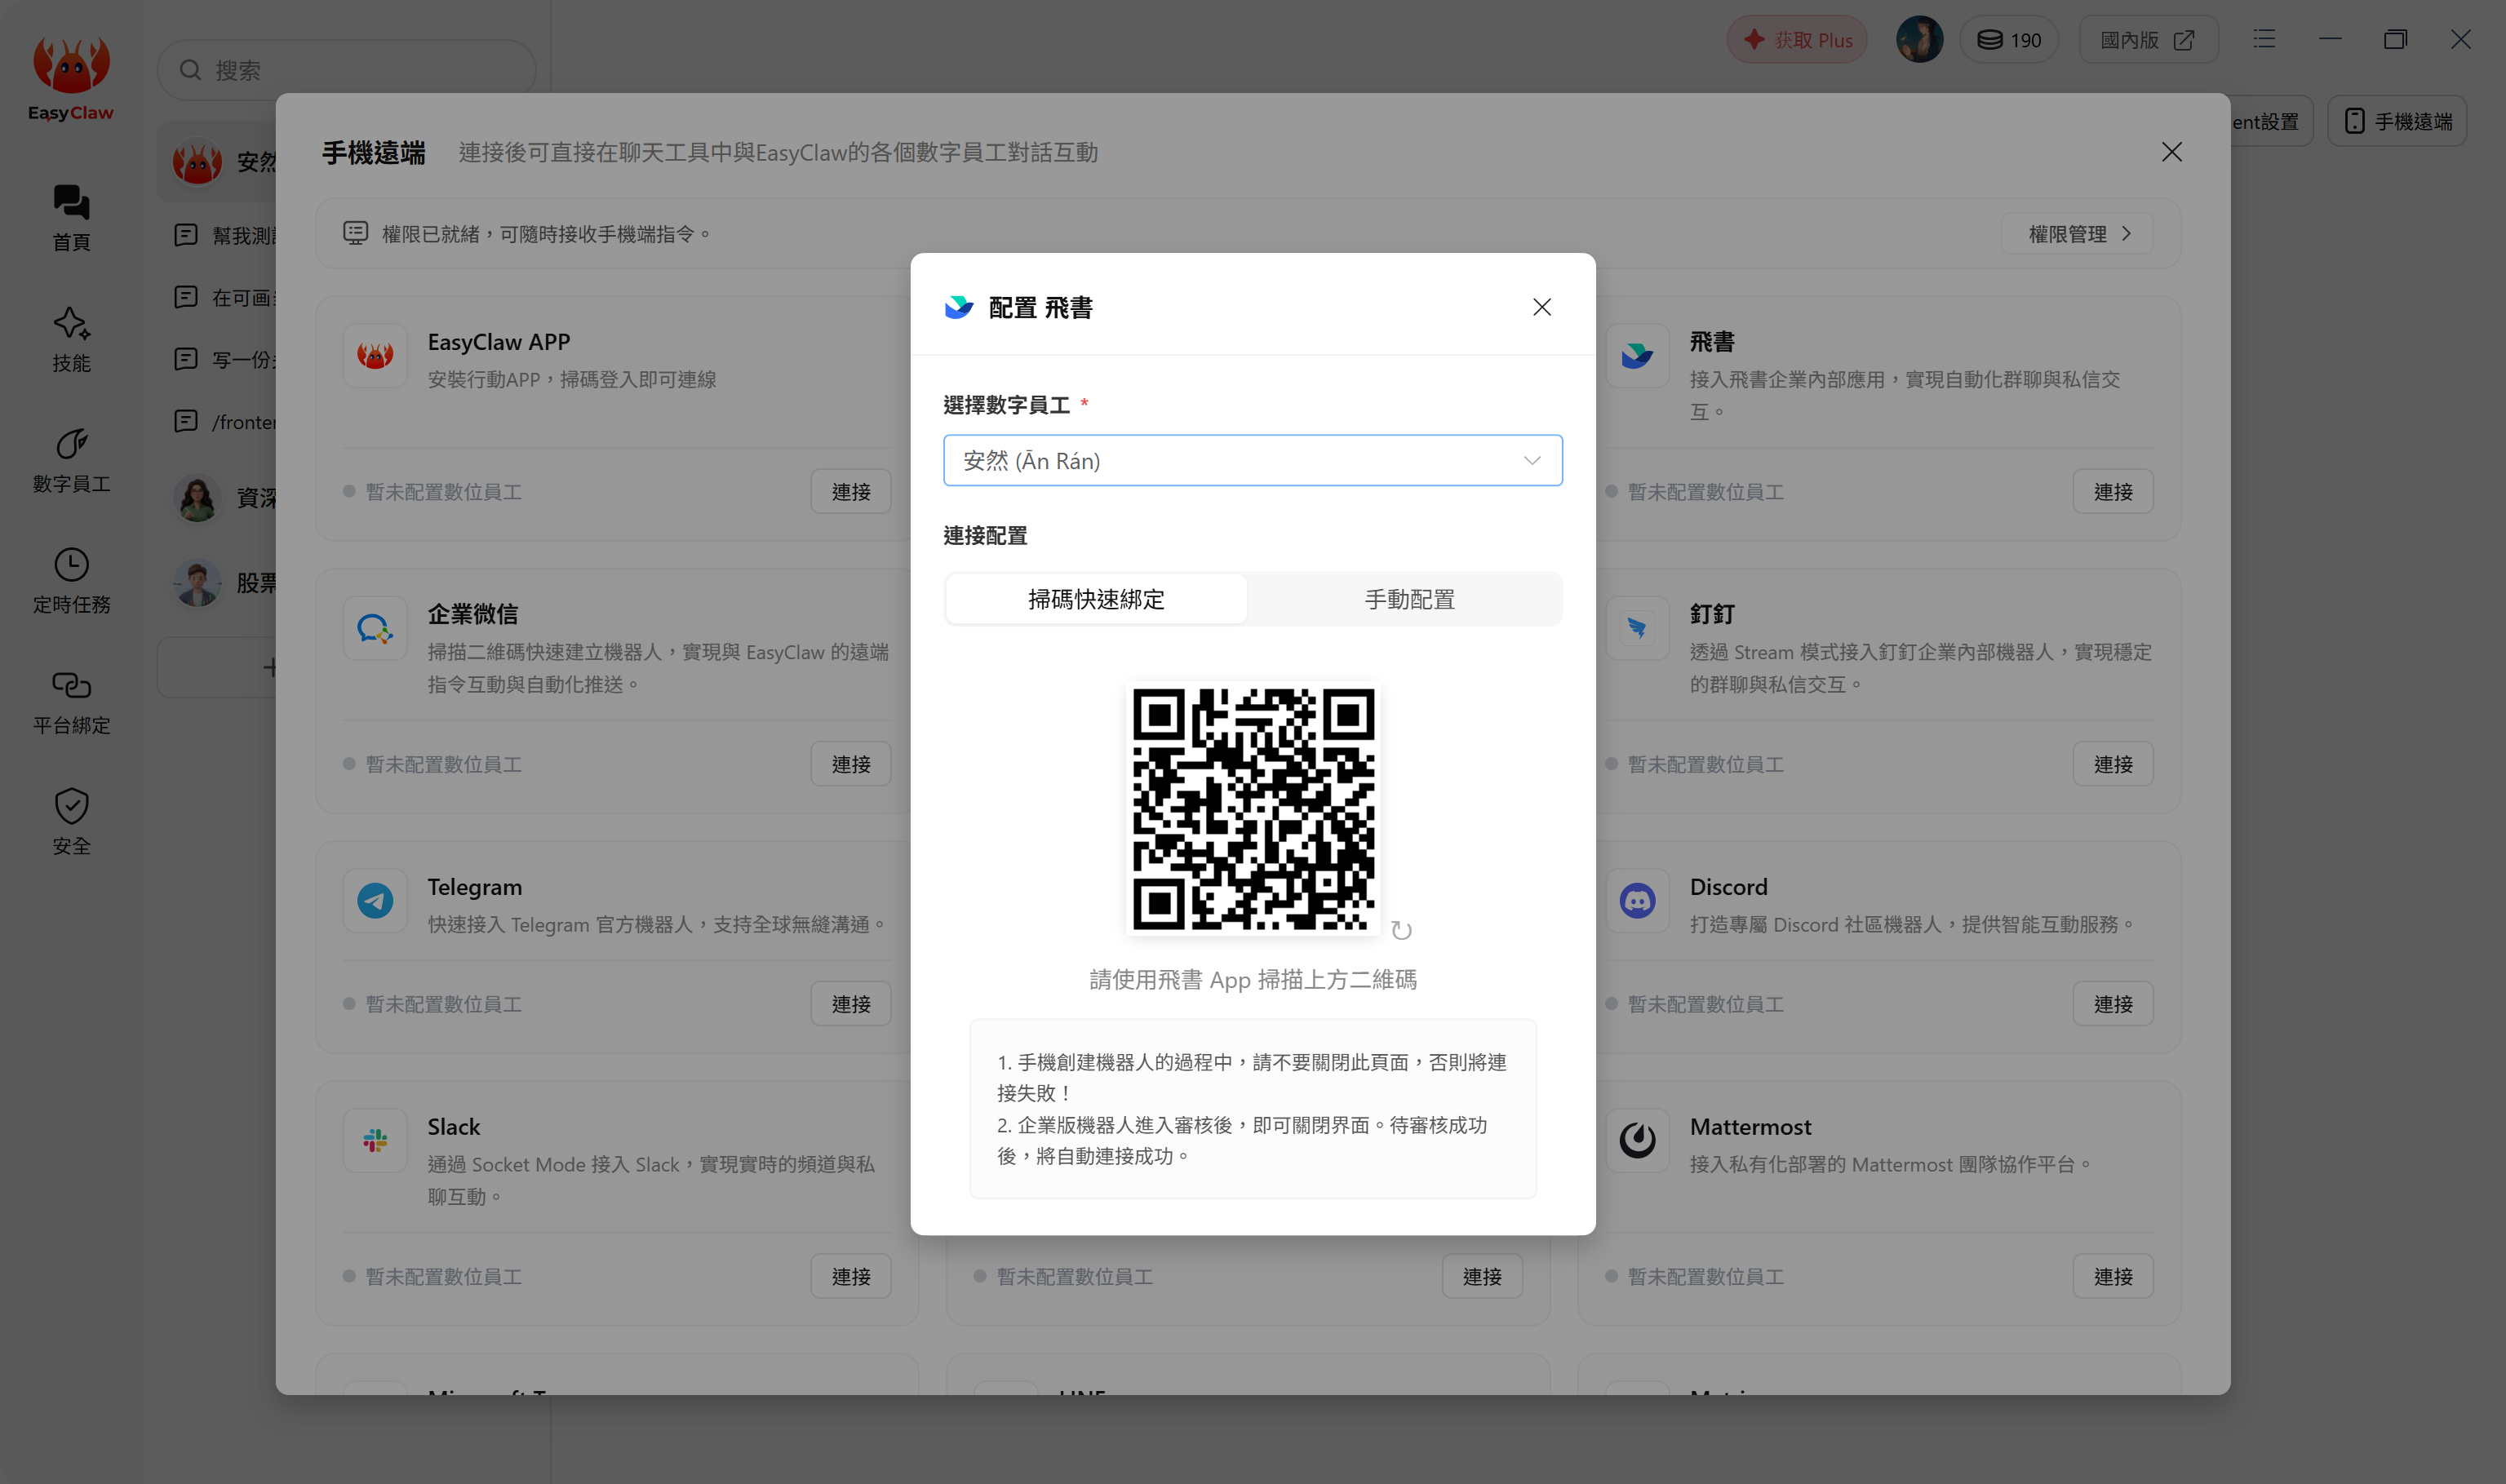Open 定時任務 clock icon
2506x1484 pixels.
[x=71, y=565]
